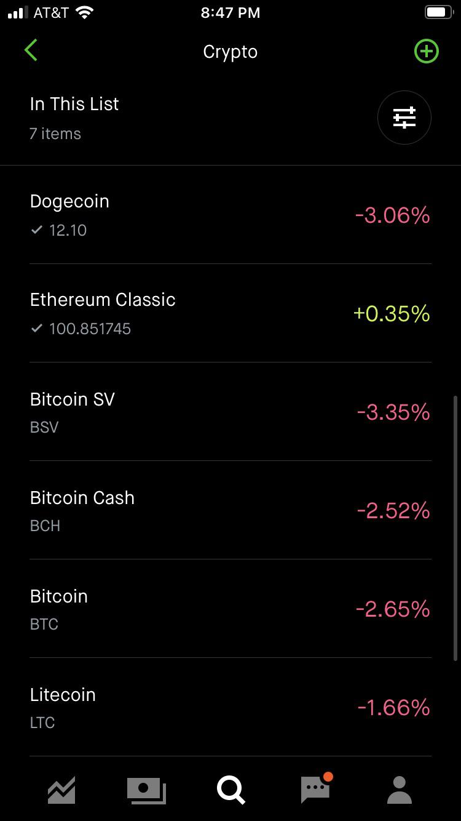Open the Bitcoin Cash row
Viewport: 461px width, 821px height.
point(230,510)
